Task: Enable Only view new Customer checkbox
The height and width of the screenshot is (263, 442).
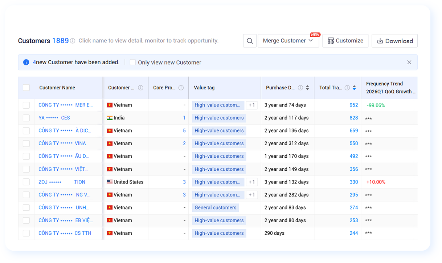Action: (x=133, y=62)
